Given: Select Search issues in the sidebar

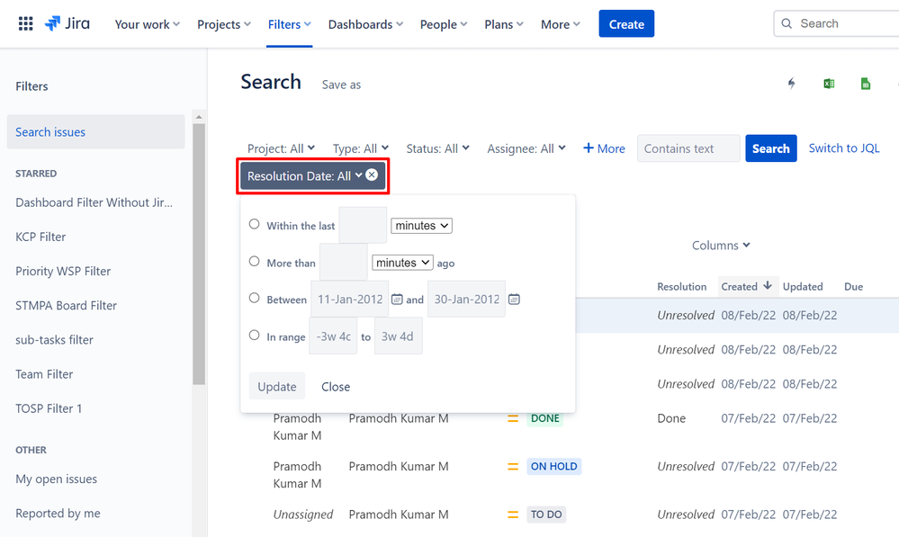Looking at the screenshot, I should pos(95,132).
